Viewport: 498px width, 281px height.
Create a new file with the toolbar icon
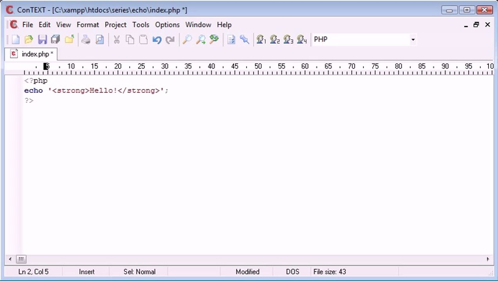(x=15, y=39)
